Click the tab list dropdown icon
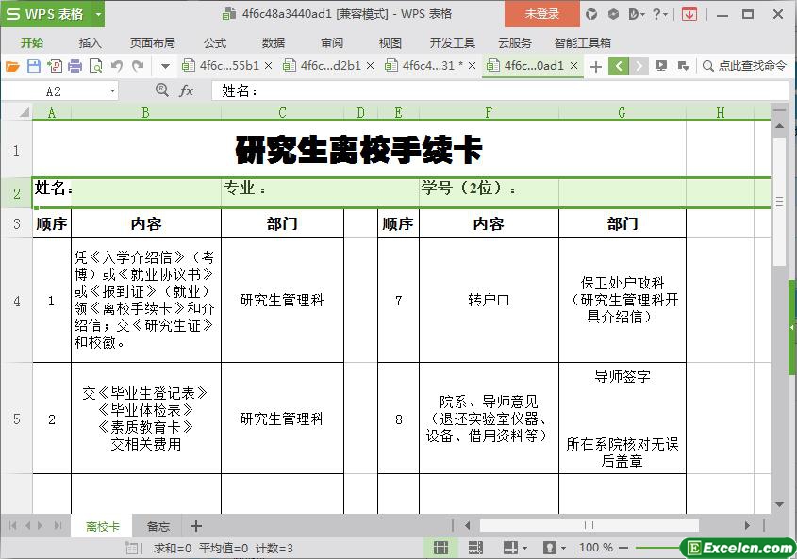 pos(684,66)
